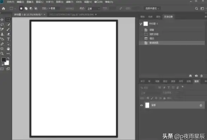This screenshot has height=140, width=207.
Task: Choose New selection mode button
Action: click(21, 8)
